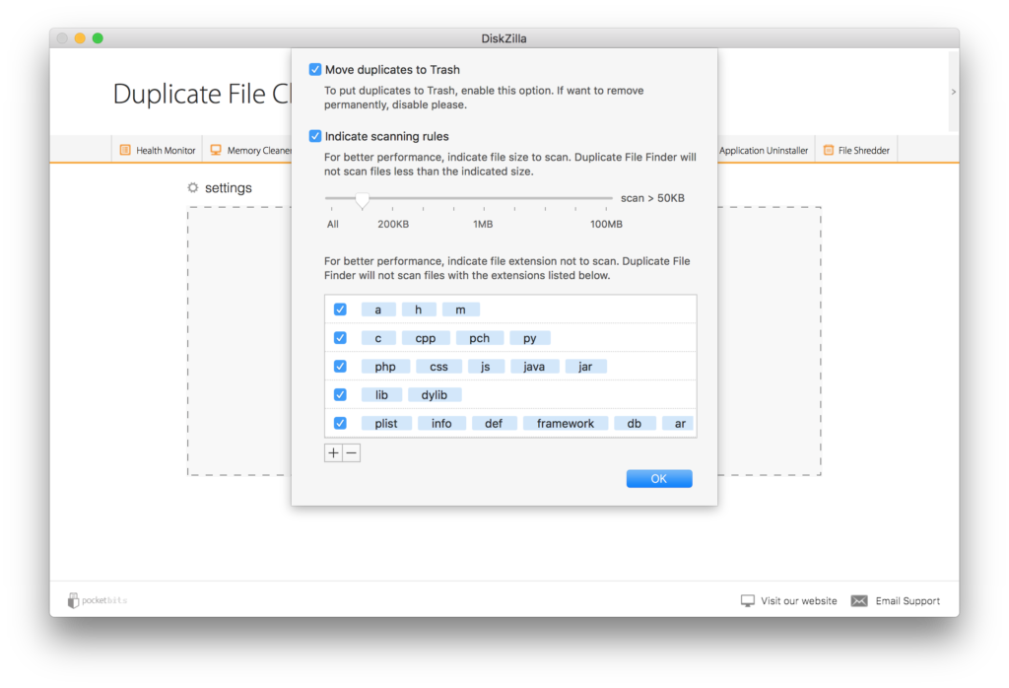
Task: Click the '200KB' slider label
Action: click(x=393, y=224)
